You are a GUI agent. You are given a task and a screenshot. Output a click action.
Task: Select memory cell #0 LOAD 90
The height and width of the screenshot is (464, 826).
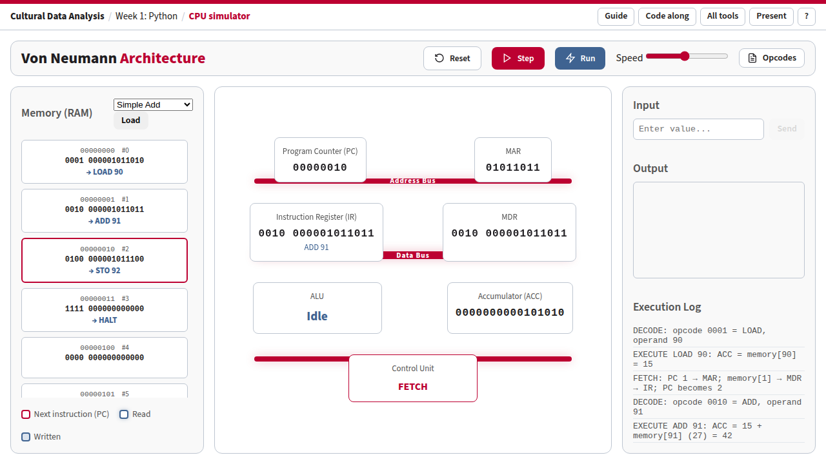[x=105, y=162]
